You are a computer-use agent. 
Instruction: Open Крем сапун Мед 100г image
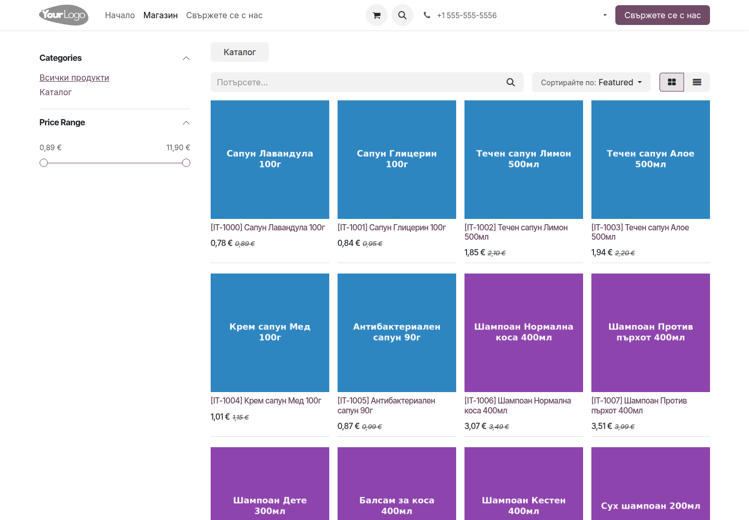click(270, 333)
